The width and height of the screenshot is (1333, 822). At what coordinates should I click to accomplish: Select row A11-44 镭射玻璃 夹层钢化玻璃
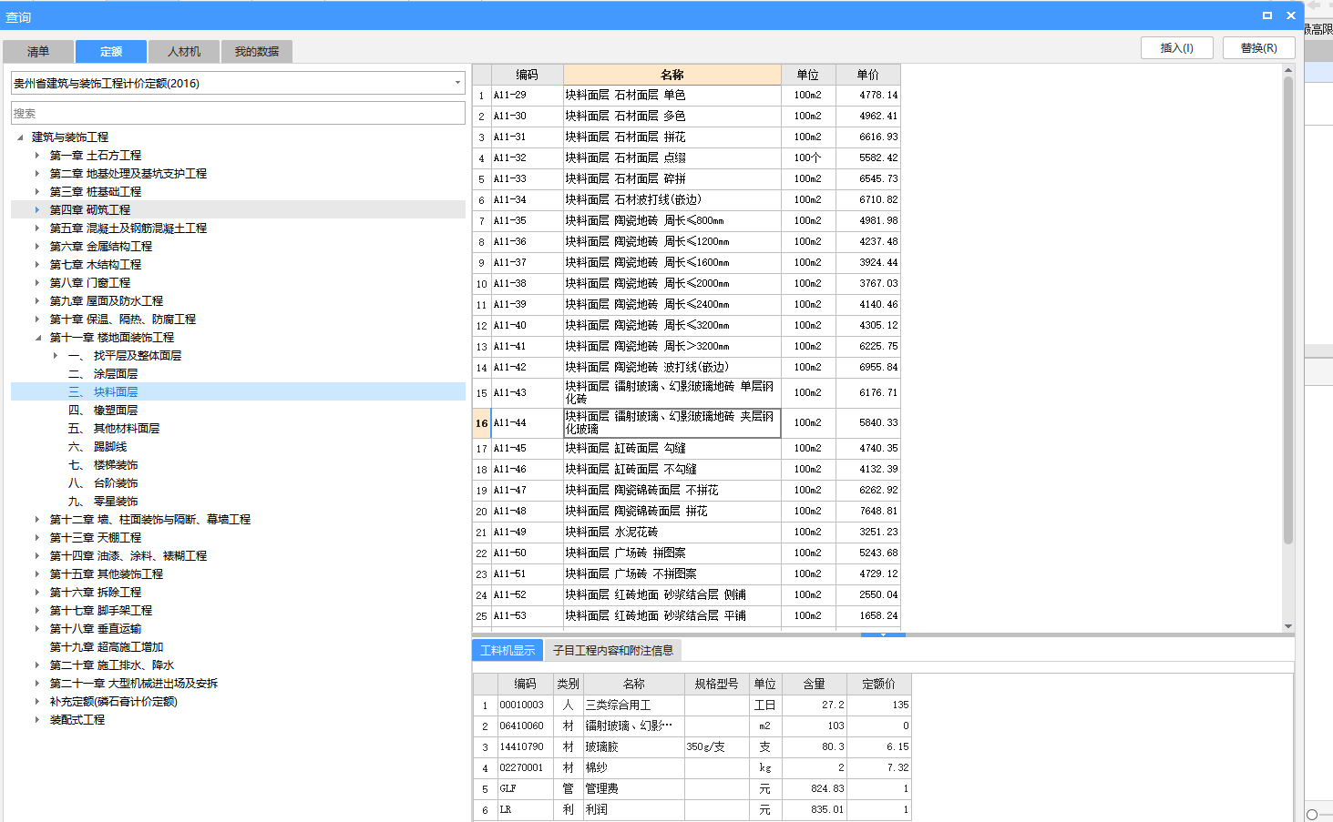click(x=687, y=422)
